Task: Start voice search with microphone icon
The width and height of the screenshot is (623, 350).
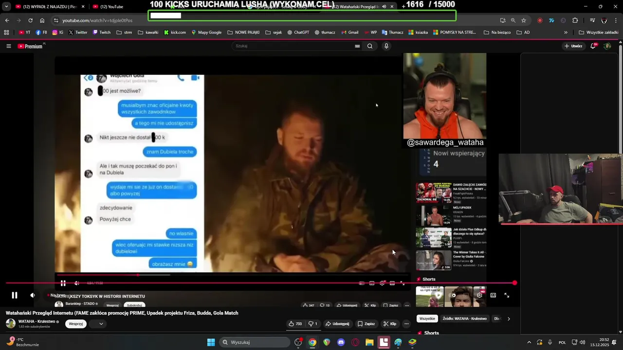Action: [386, 46]
